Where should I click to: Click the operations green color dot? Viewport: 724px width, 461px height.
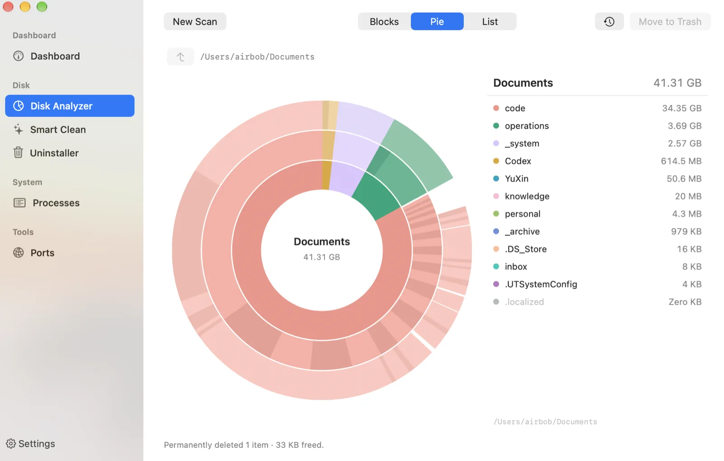pyautogui.click(x=496, y=126)
